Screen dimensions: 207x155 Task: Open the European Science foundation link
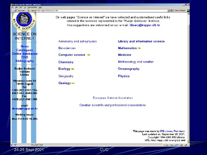pos(113,98)
